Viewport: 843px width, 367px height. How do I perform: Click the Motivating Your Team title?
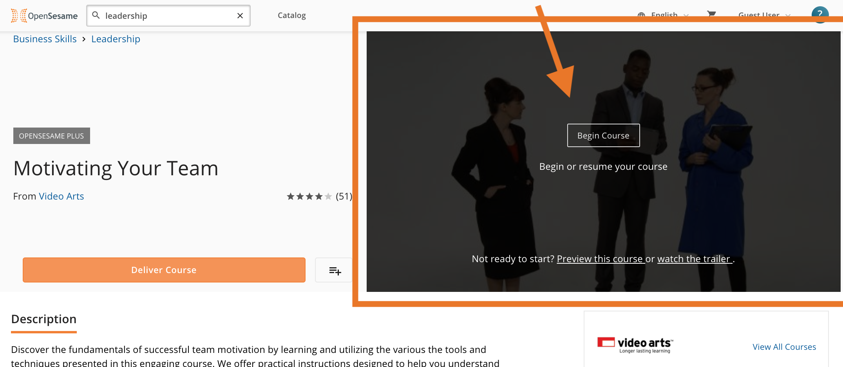pyautogui.click(x=116, y=168)
